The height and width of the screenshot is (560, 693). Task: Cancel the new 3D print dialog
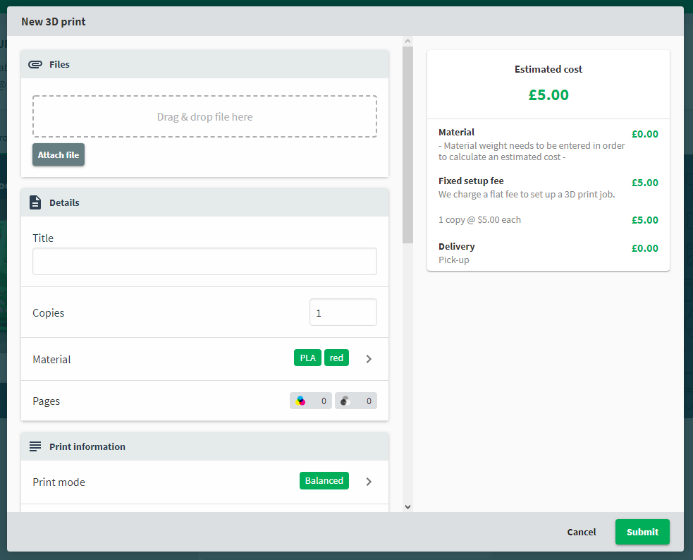tap(581, 532)
